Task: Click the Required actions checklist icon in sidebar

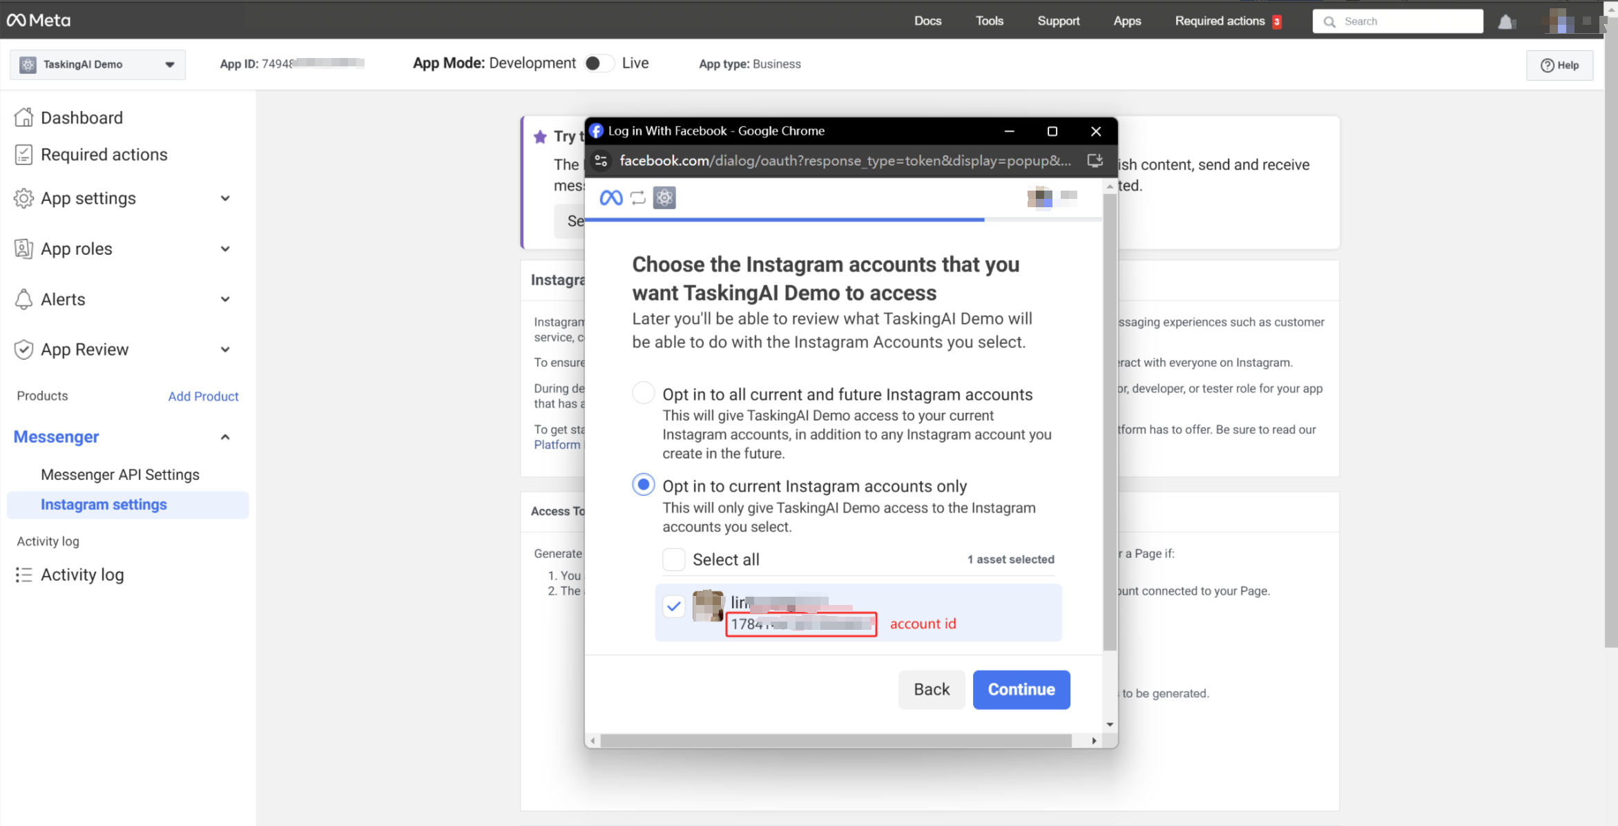Action: click(23, 155)
